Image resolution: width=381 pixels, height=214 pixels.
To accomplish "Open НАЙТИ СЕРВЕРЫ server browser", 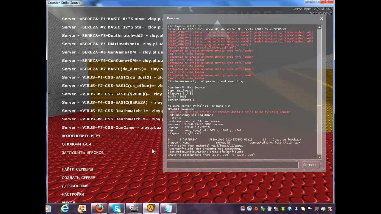I will point(77,169).
